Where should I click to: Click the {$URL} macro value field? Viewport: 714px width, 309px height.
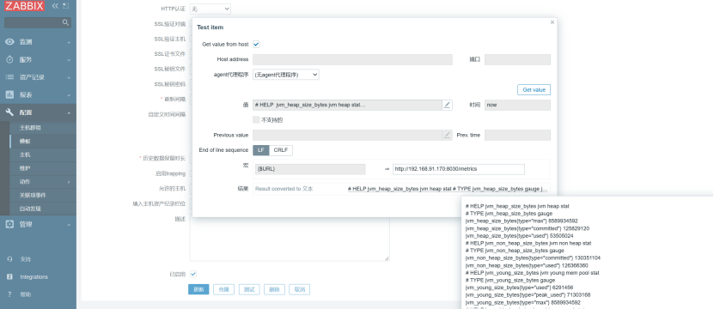[x=459, y=169]
